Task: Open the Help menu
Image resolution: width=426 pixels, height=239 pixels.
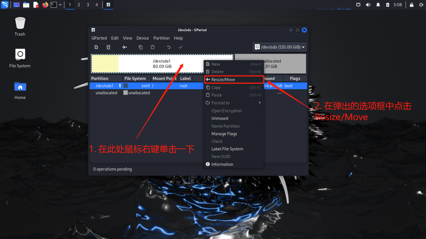Action: pos(178,38)
